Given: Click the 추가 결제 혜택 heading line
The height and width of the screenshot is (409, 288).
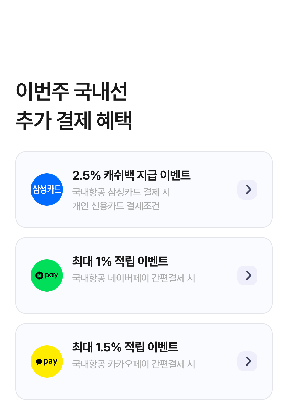Looking at the screenshot, I should (74, 120).
